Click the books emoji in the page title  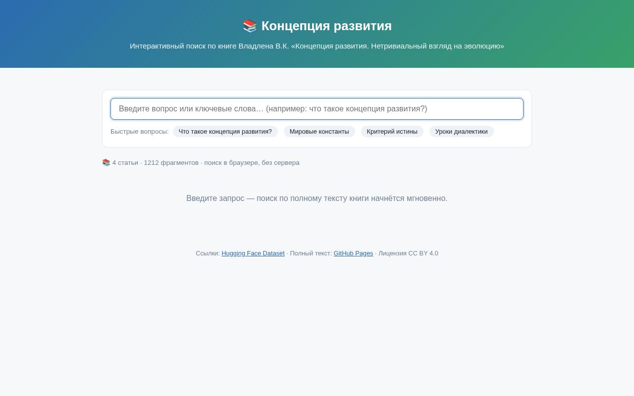click(x=250, y=26)
